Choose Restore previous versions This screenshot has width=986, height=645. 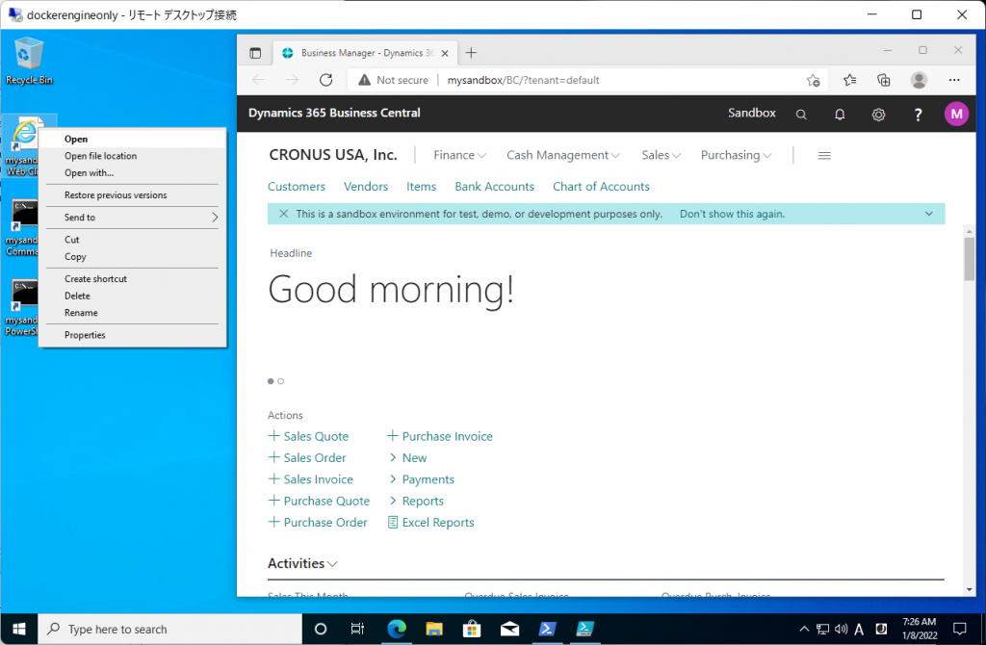coord(132,195)
